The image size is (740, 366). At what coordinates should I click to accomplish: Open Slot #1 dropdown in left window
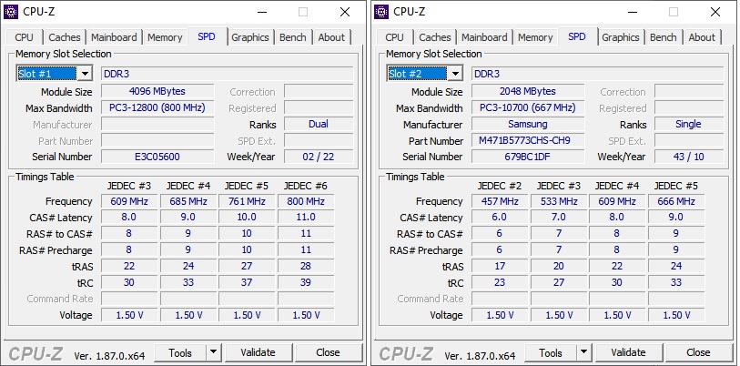[55, 74]
